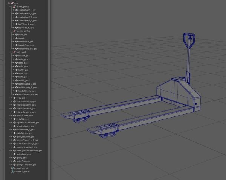Click the handle_geoGp group icon
Viewport: 226px width, 180px height.
point(14,31)
